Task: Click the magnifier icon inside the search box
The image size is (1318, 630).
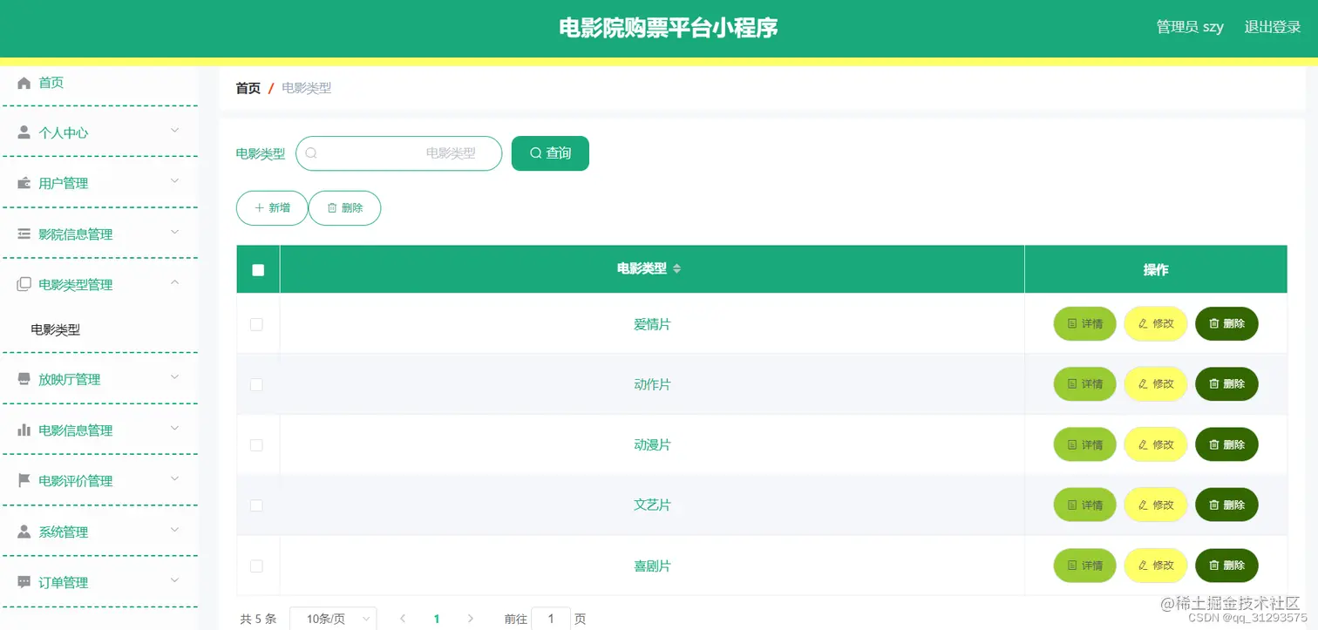Action: (x=311, y=153)
